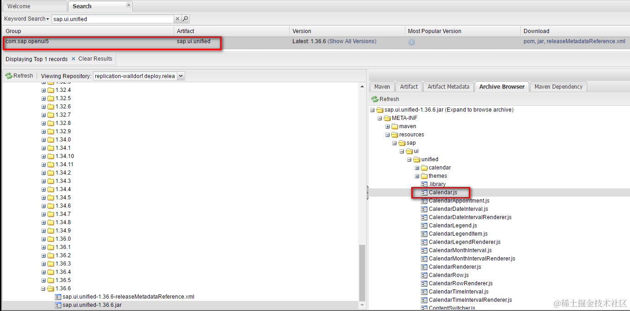Screen dimensions: 630x311
Task: Sort by the Version column header
Action: pyautogui.click(x=347, y=31)
